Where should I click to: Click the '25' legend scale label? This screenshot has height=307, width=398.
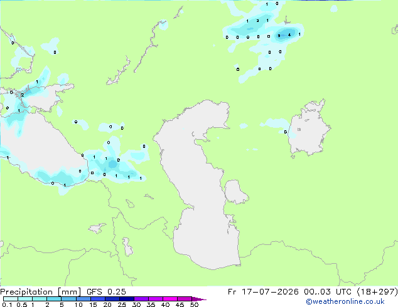click(122, 304)
